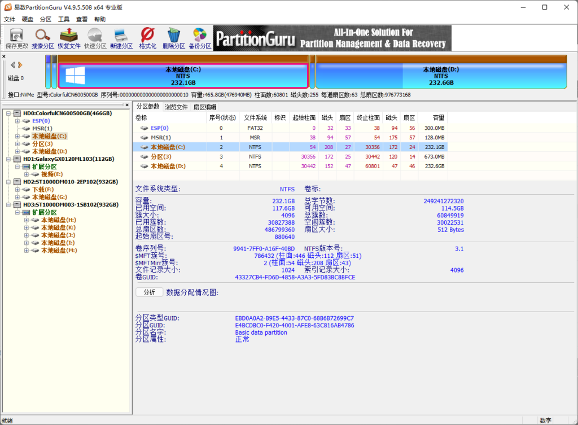The height and width of the screenshot is (425, 578).
Task: Click the 卷标 column header
Action: click(169, 117)
